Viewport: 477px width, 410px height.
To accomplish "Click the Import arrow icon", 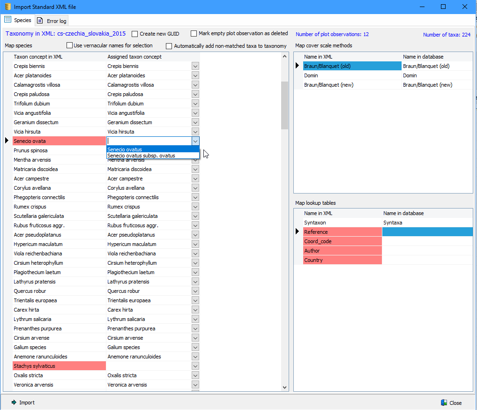I will click(14, 403).
